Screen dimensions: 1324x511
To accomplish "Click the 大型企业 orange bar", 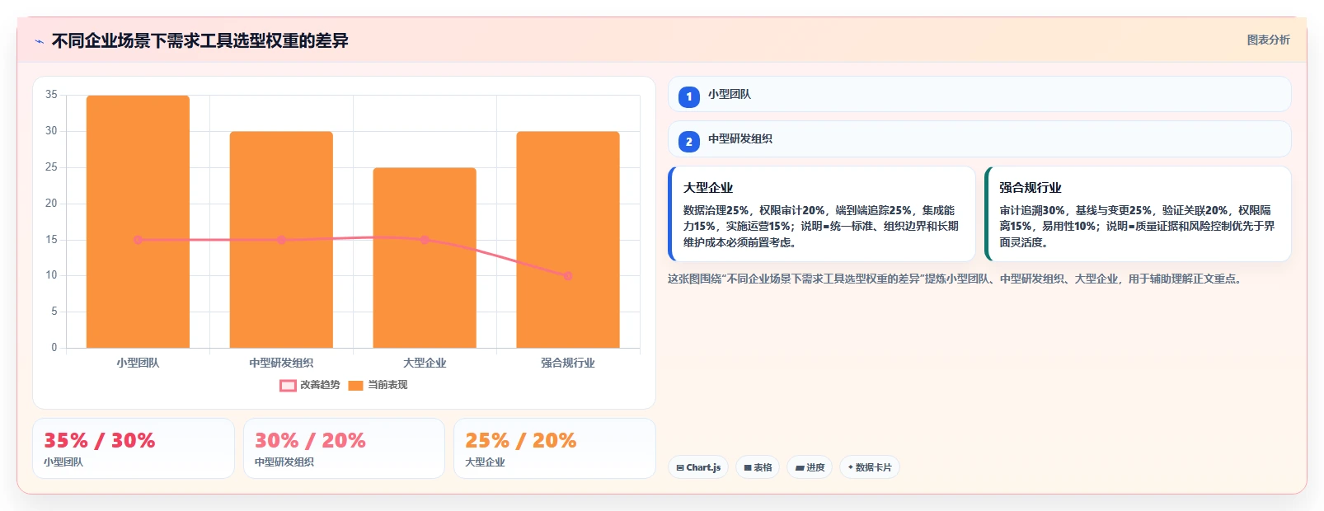I will click(425, 258).
